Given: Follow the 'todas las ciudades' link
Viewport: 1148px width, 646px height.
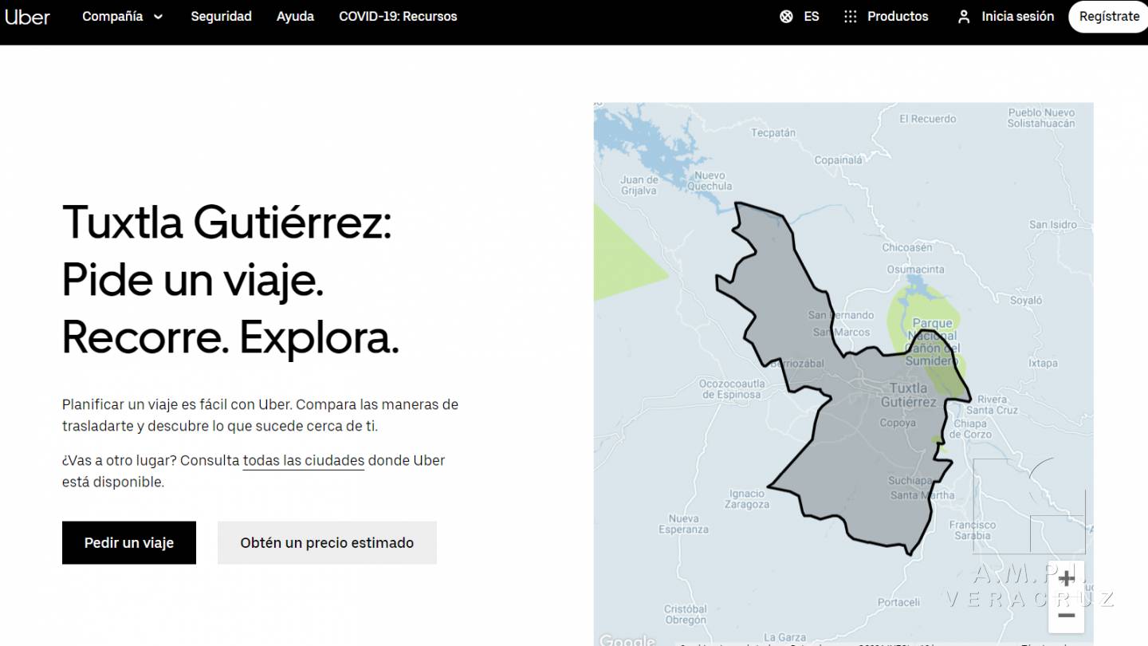Looking at the screenshot, I should tap(303, 460).
